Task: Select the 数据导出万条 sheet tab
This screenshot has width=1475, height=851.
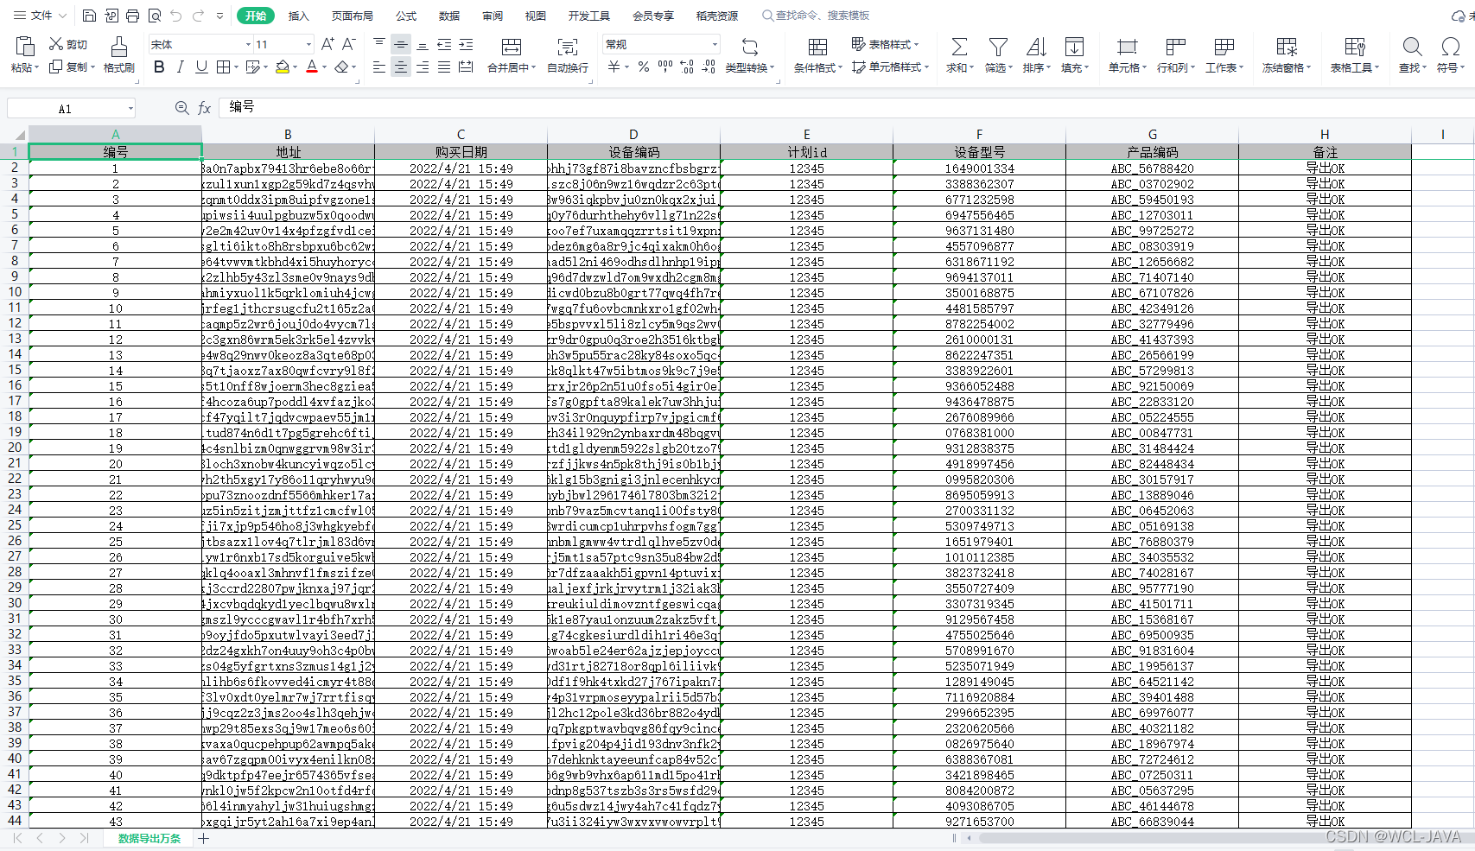Action: (x=149, y=838)
